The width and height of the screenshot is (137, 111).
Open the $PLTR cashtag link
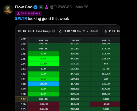[x=21, y=19]
